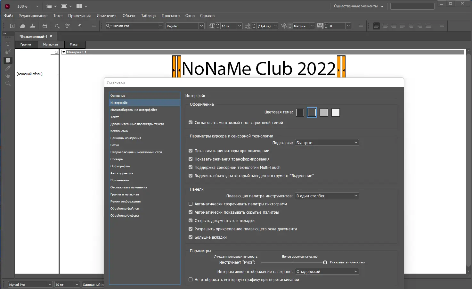
Task: Click the new document toolbar icon
Action: pos(12,26)
